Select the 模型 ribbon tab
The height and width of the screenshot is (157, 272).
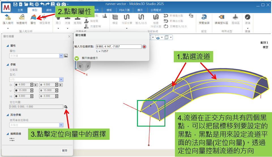[35, 10]
